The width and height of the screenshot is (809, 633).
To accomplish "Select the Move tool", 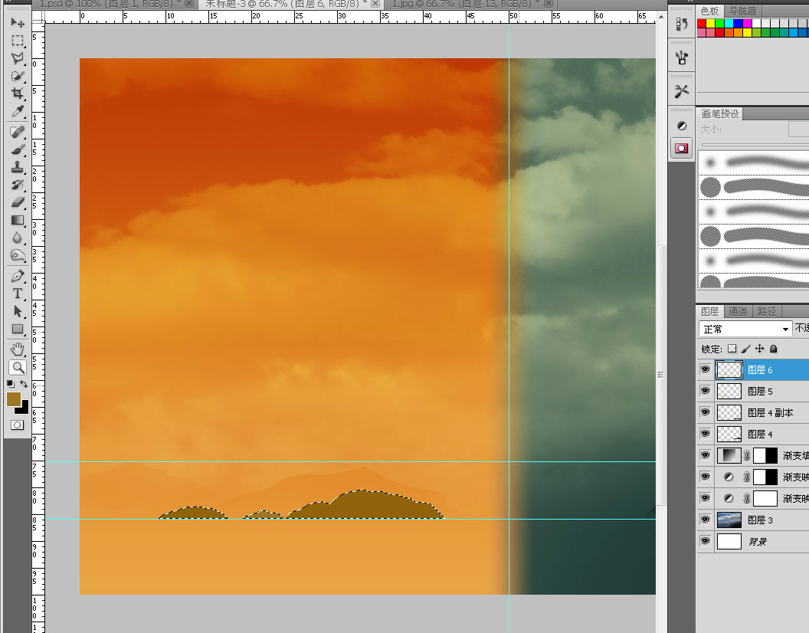I will point(18,23).
